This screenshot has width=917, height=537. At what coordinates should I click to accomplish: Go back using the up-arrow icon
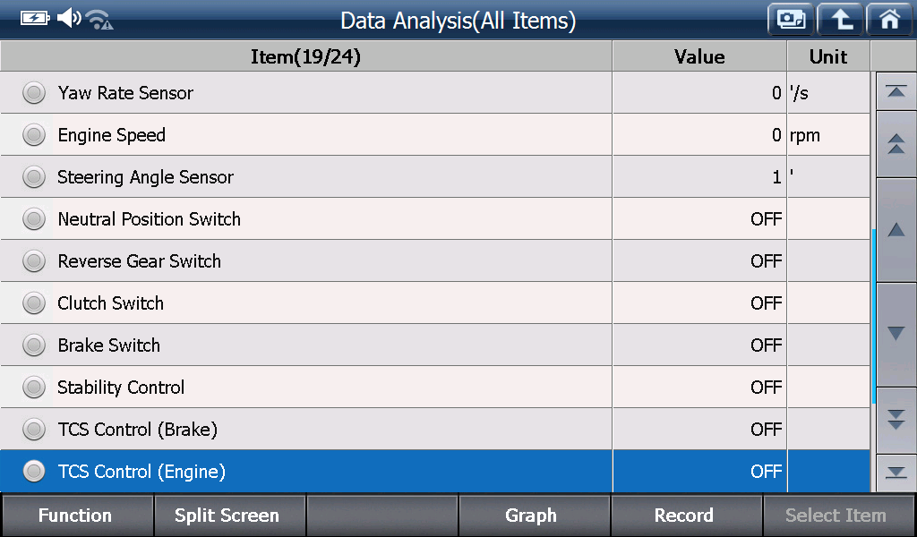(x=840, y=20)
